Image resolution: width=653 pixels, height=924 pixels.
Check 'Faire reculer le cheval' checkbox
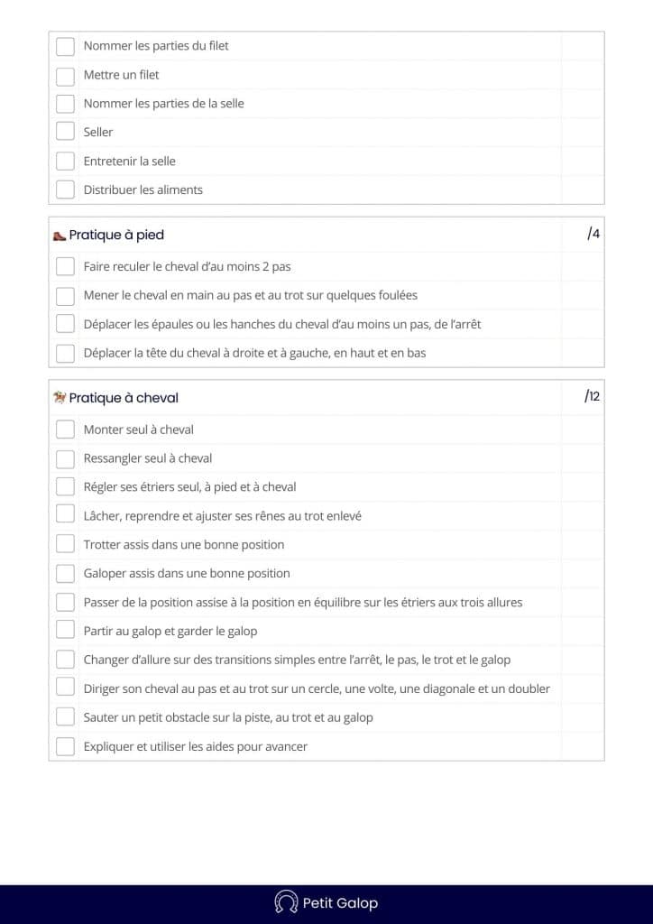point(65,266)
